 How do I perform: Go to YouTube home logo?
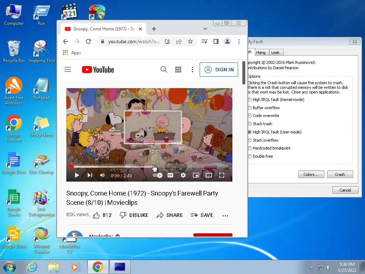click(98, 70)
